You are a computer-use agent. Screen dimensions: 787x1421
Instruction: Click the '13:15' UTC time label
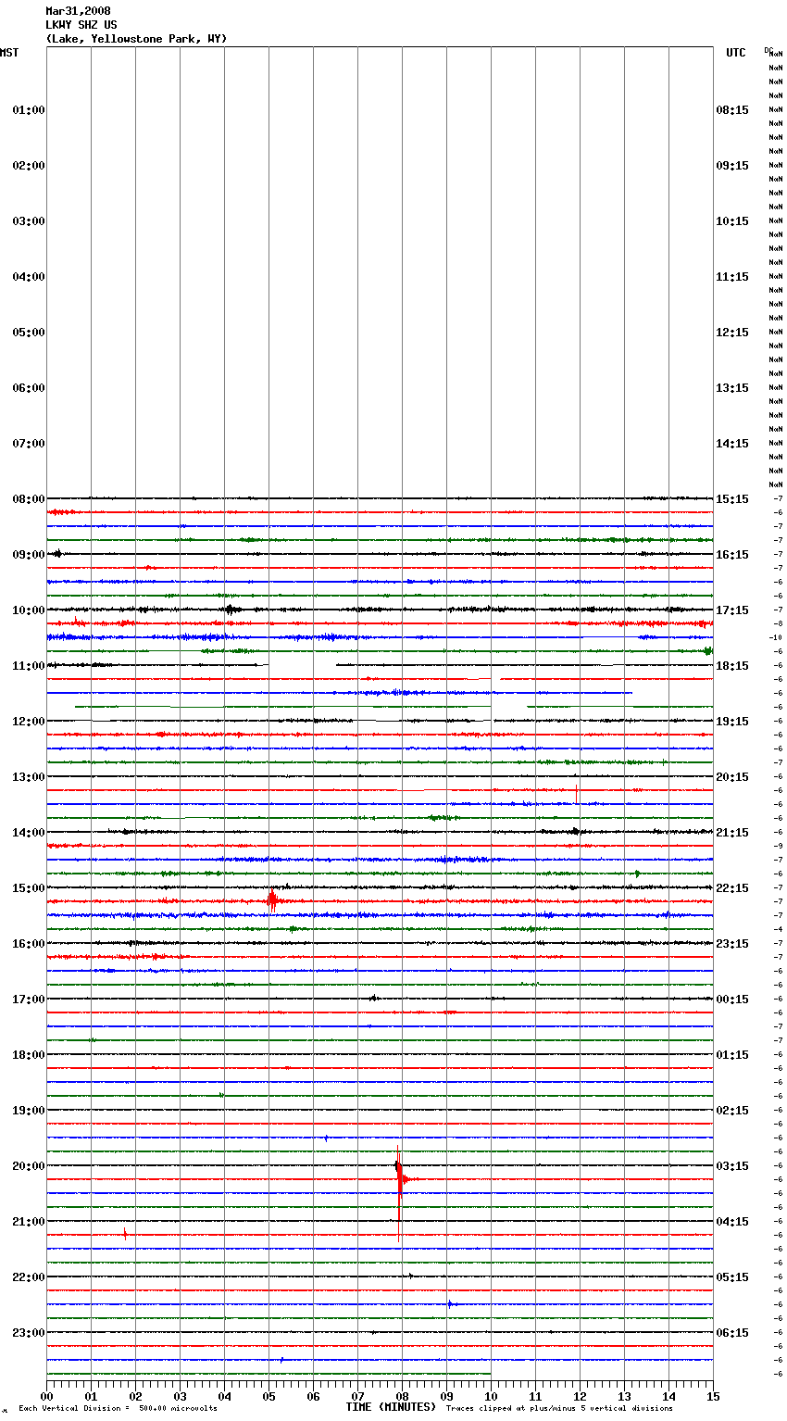click(732, 388)
